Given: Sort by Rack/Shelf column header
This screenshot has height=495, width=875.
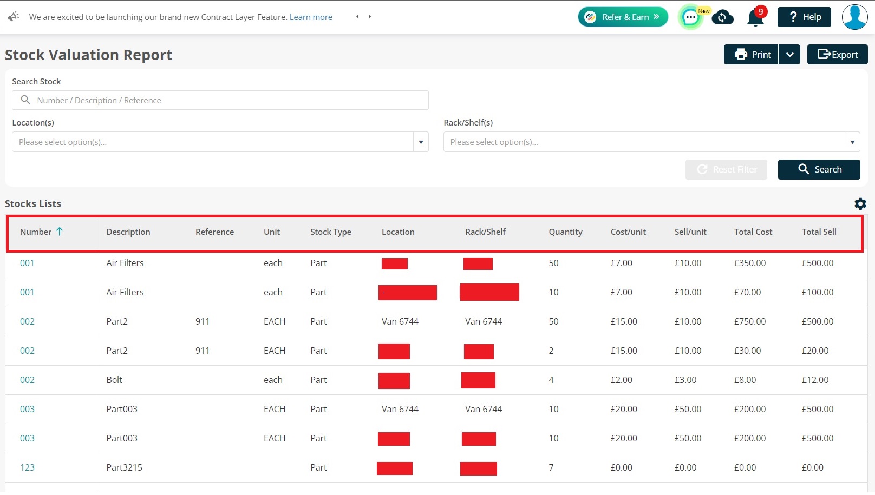Looking at the screenshot, I should 485,232.
